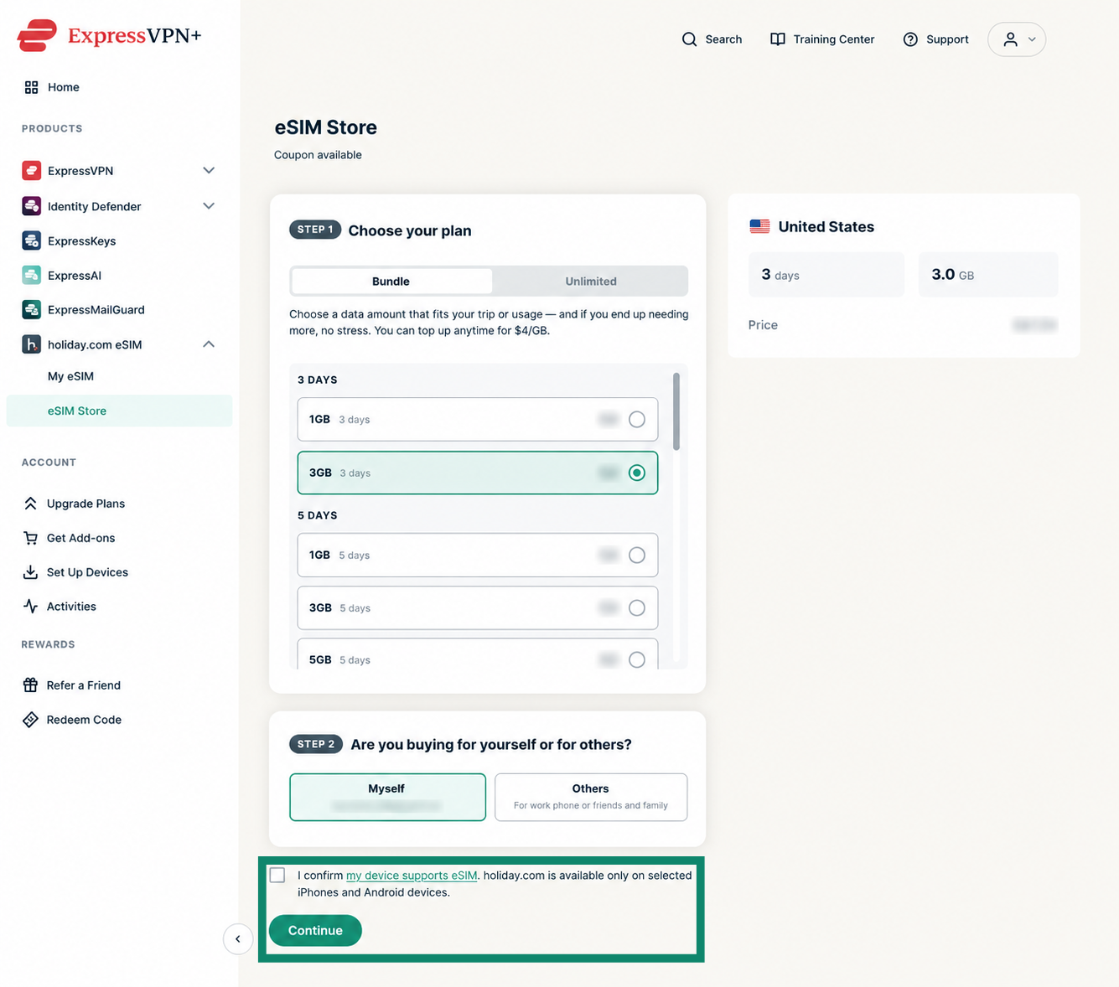Open the user account dropdown
The image size is (1119, 987).
(1017, 39)
